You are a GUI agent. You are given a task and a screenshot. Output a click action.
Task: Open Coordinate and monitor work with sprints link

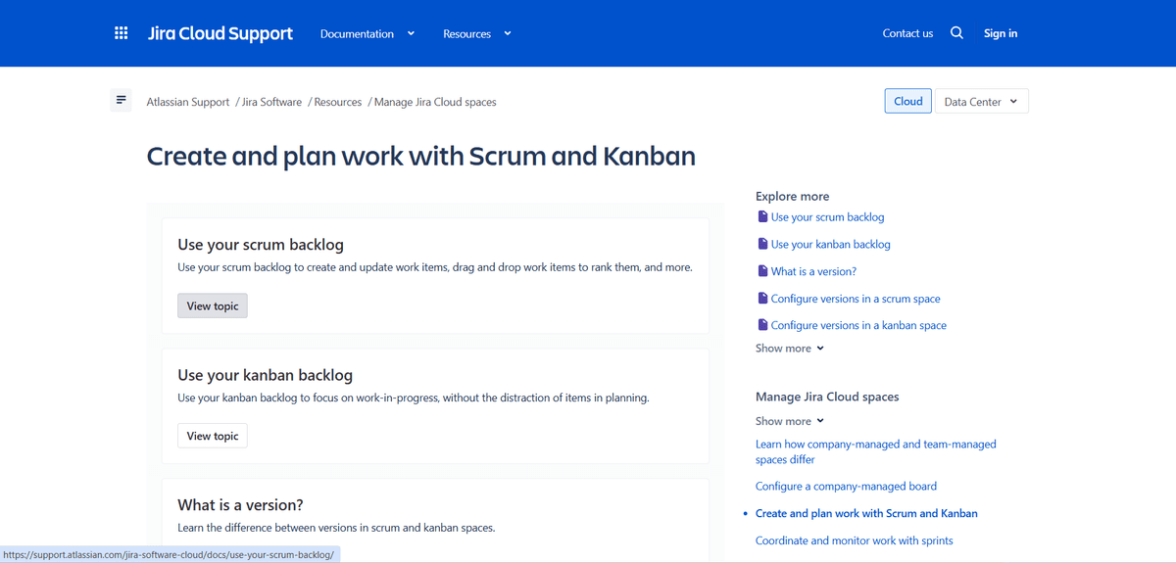[x=854, y=540]
